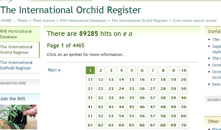
Task: Jump to results page 67
Action: [x=153, y=125]
